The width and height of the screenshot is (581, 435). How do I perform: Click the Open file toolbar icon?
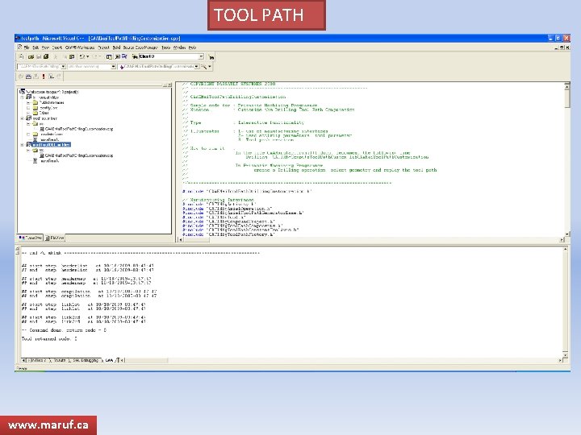[x=31, y=56]
